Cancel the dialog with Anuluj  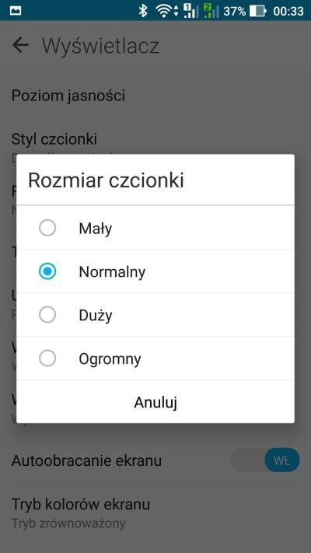tap(155, 402)
